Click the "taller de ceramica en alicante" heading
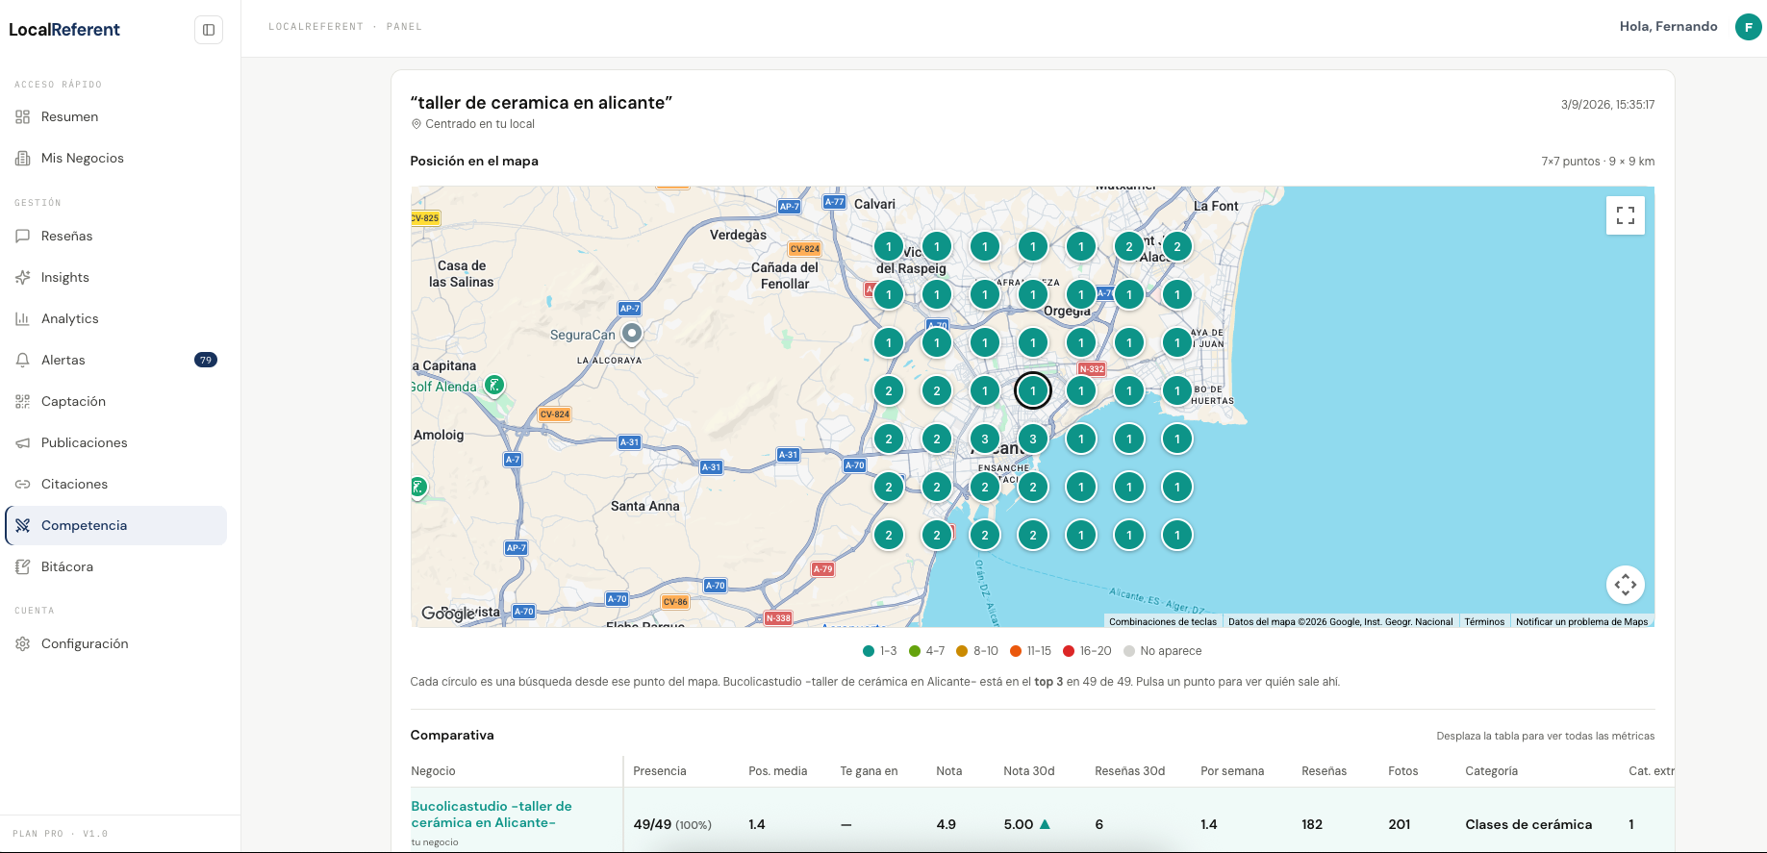1767x853 pixels. pyautogui.click(x=542, y=103)
